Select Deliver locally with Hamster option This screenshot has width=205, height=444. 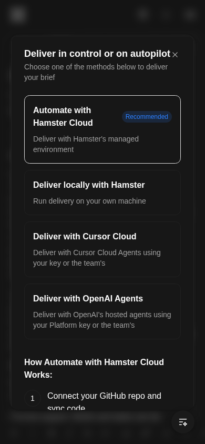coord(102,193)
